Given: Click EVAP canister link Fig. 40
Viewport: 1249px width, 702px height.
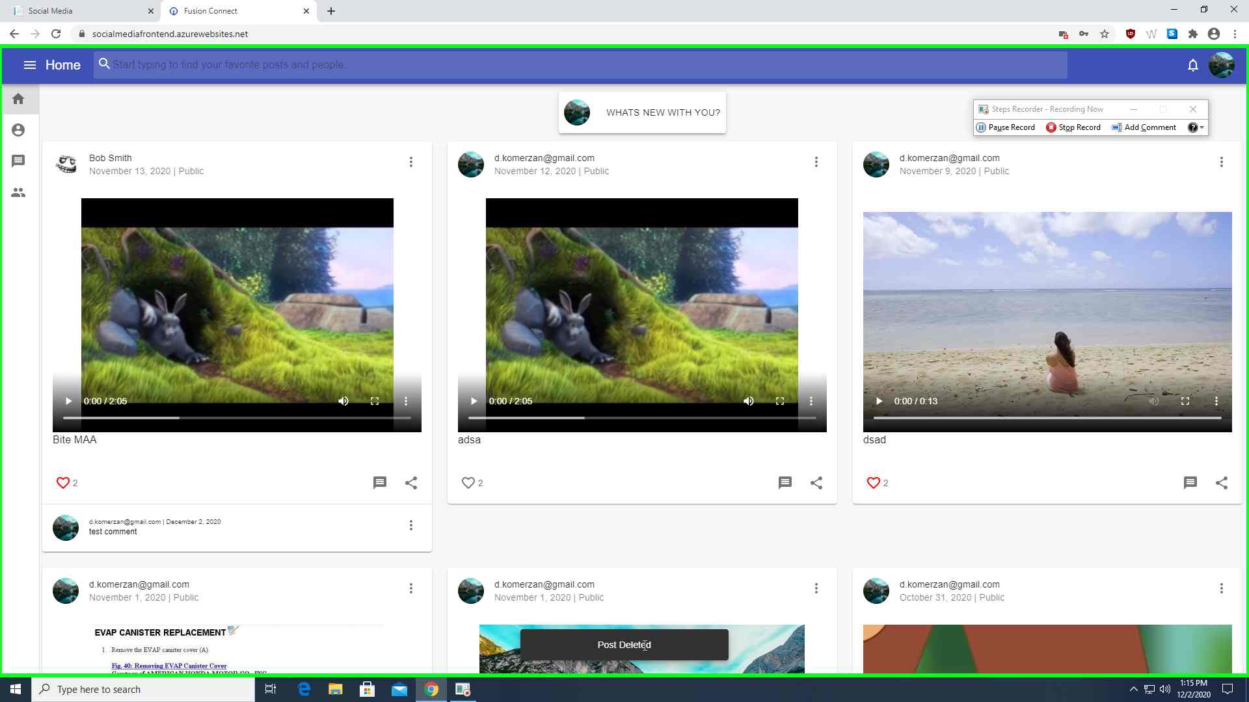Looking at the screenshot, I should (169, 666).
